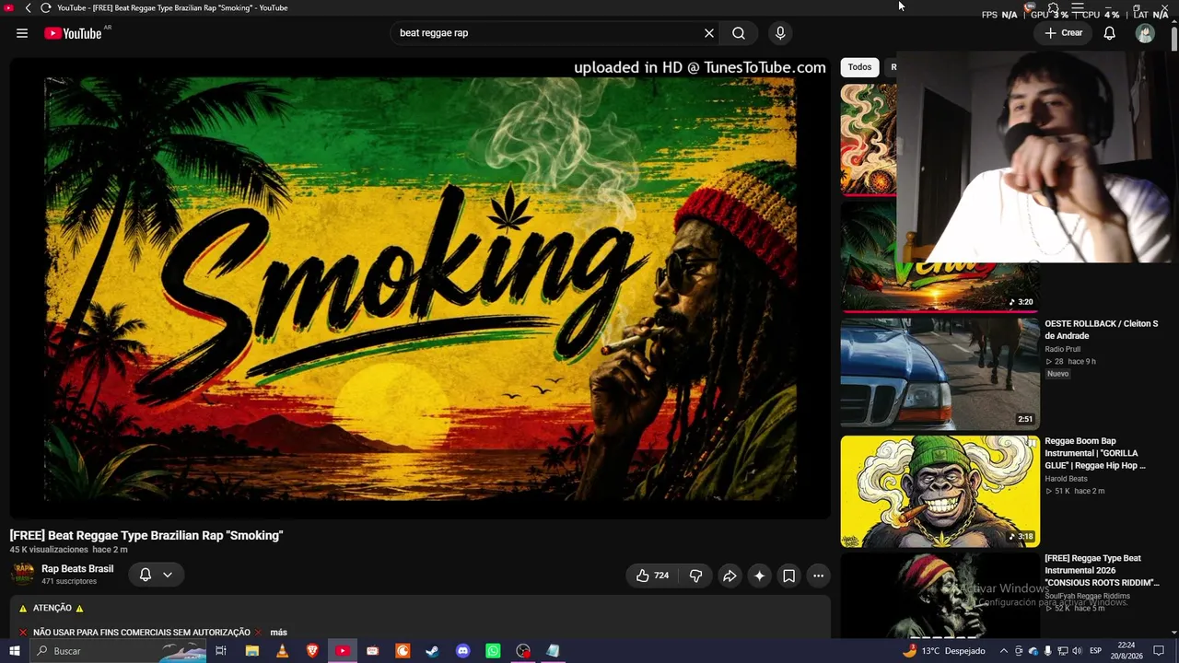
Task: Open Steam from the taskbar
Action: 433,651
